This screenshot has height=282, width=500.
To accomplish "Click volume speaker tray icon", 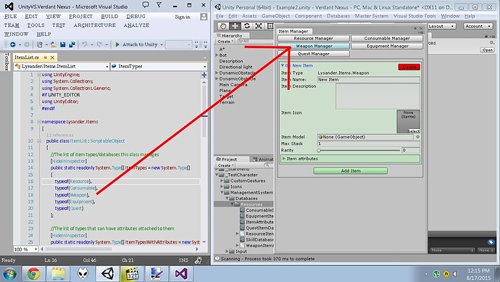I will 455,274.
